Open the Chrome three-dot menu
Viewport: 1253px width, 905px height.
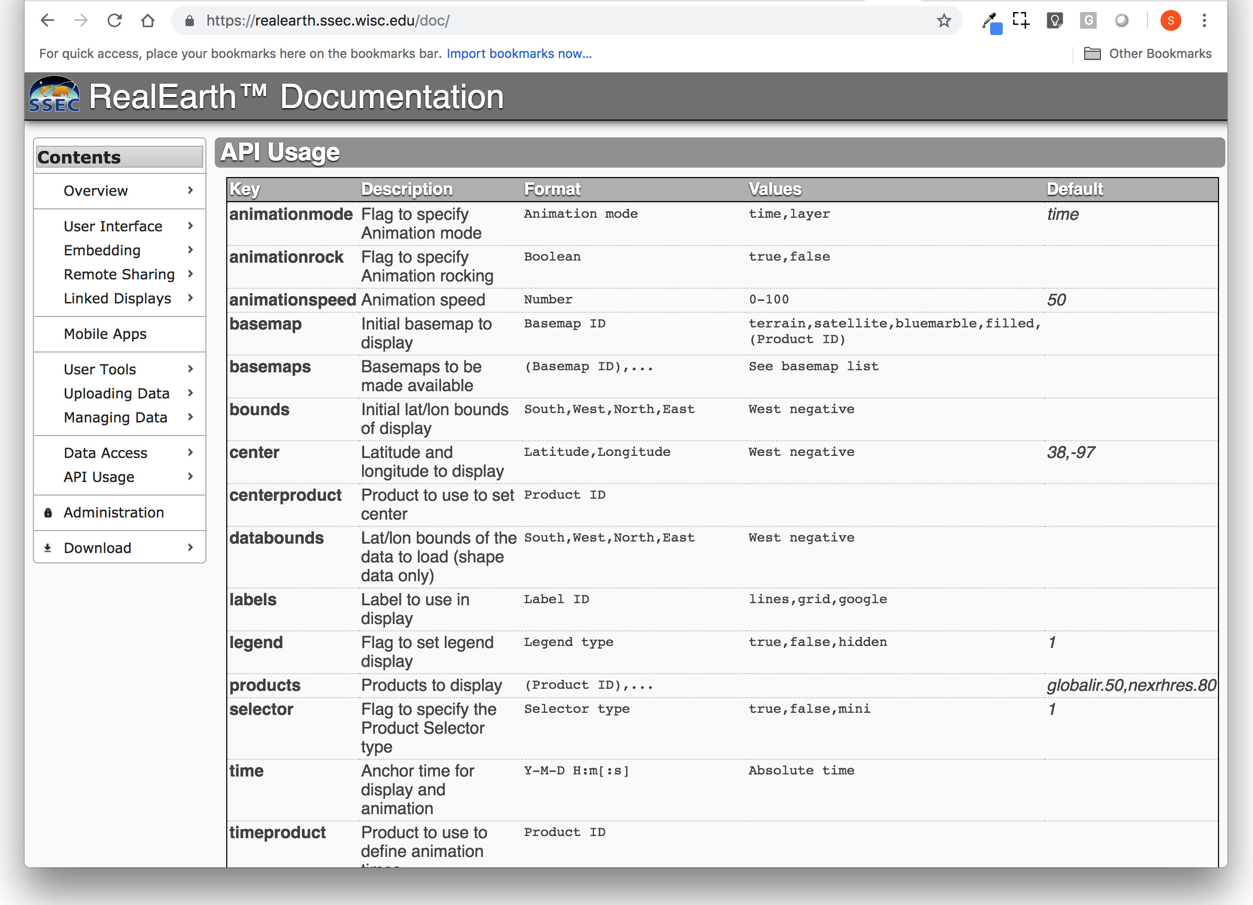(x=1204, y=21)
